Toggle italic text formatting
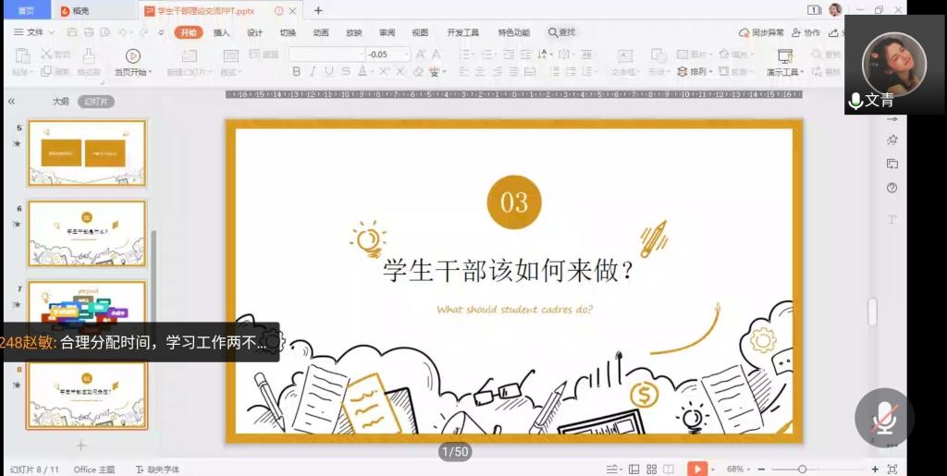 (x=313, y=72)
